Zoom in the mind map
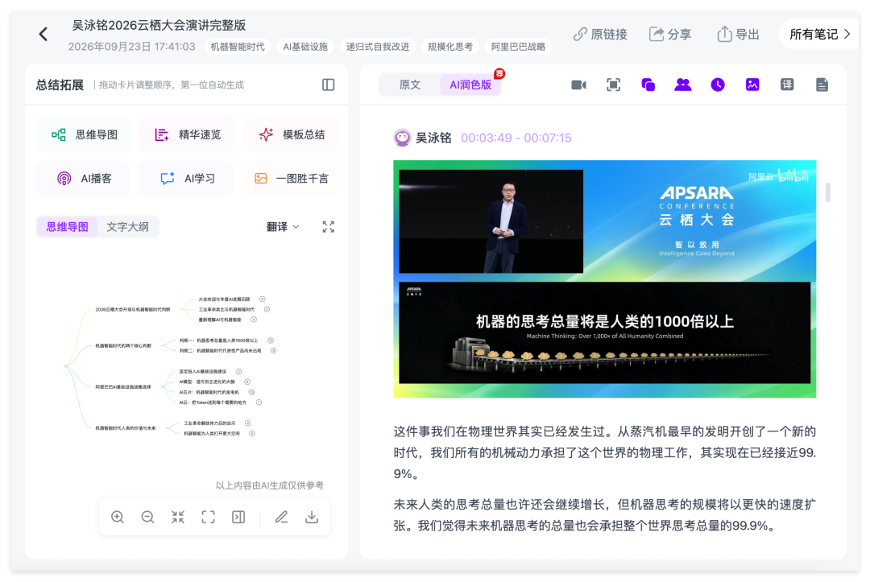The height and width of the screenshot is (582, 870). pos(118,517)
